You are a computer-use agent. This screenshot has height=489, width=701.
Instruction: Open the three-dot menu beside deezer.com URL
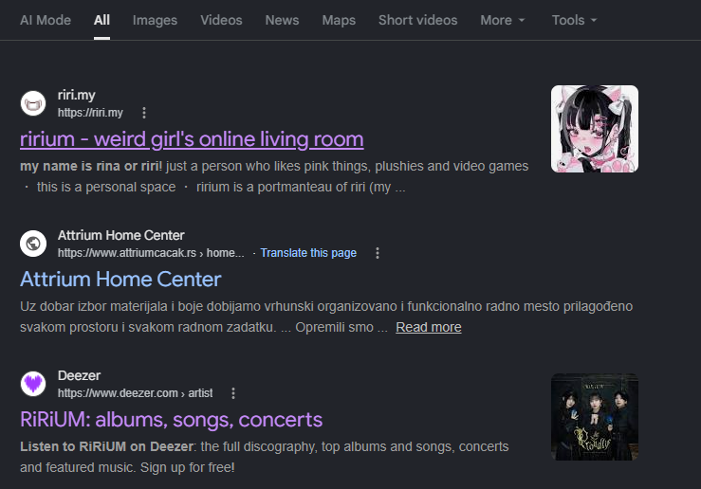tap(233, 393)
